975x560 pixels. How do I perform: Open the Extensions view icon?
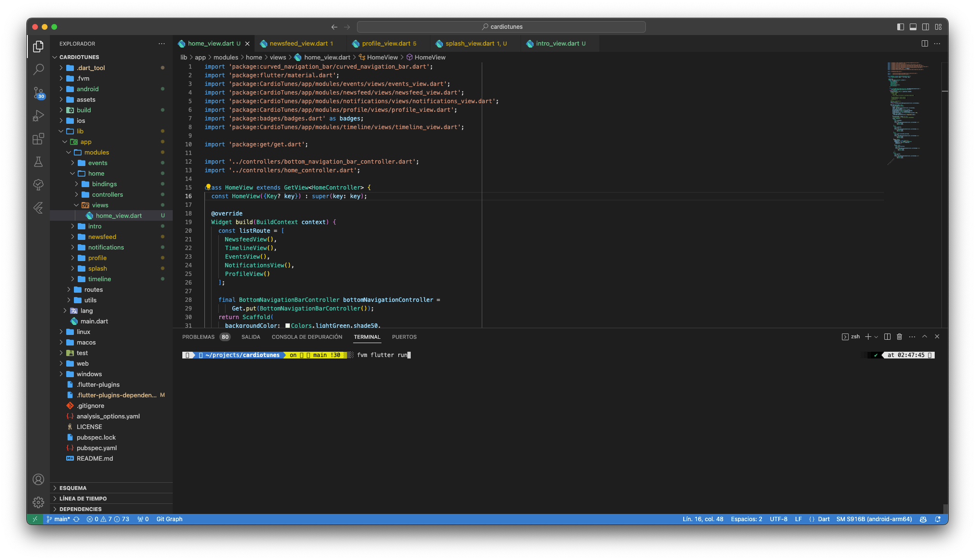38,139
